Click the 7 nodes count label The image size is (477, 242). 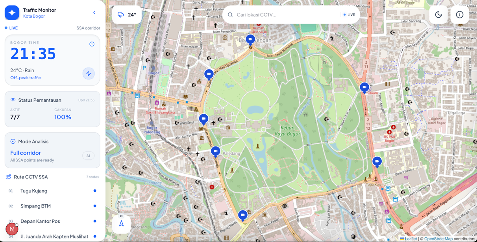tap(92, 177)
